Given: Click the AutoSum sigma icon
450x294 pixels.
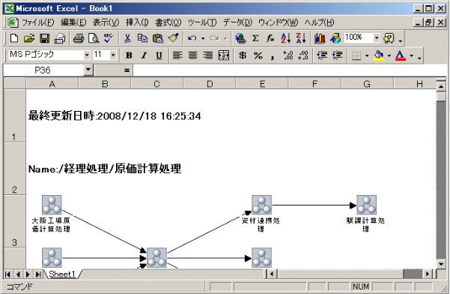Looking at the screenshot, I should 255,38.
